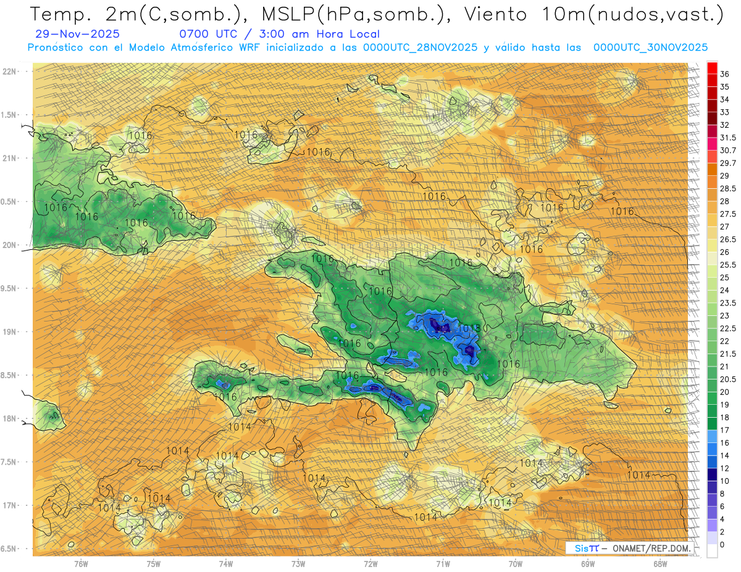Click legend value 18
Viewport: 741px width, 572px height.
pyautogui.click(x=725, y=418)
